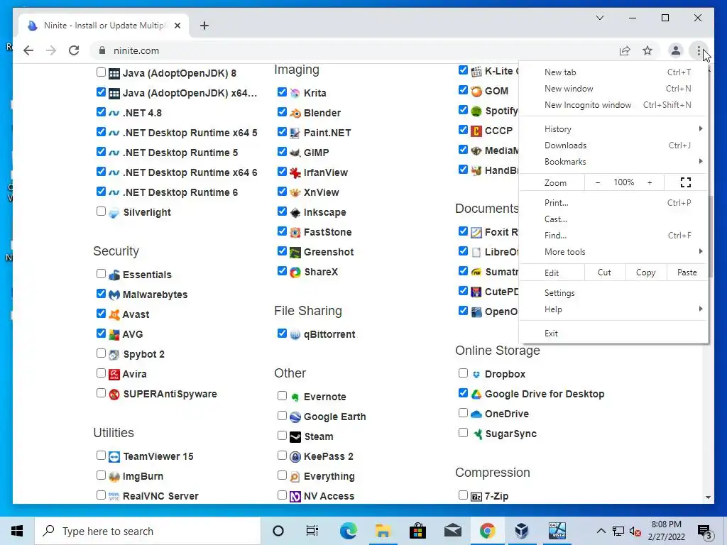The height and width of the screenshot is (545, 727).
Task: Select New tab from Chrome menu
Action: point(614,72)
